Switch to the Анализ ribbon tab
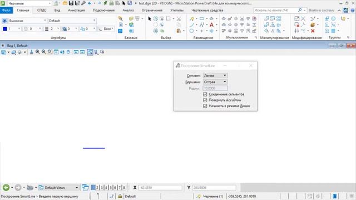This screenshot has height=200, width=356. click(128, 10)
